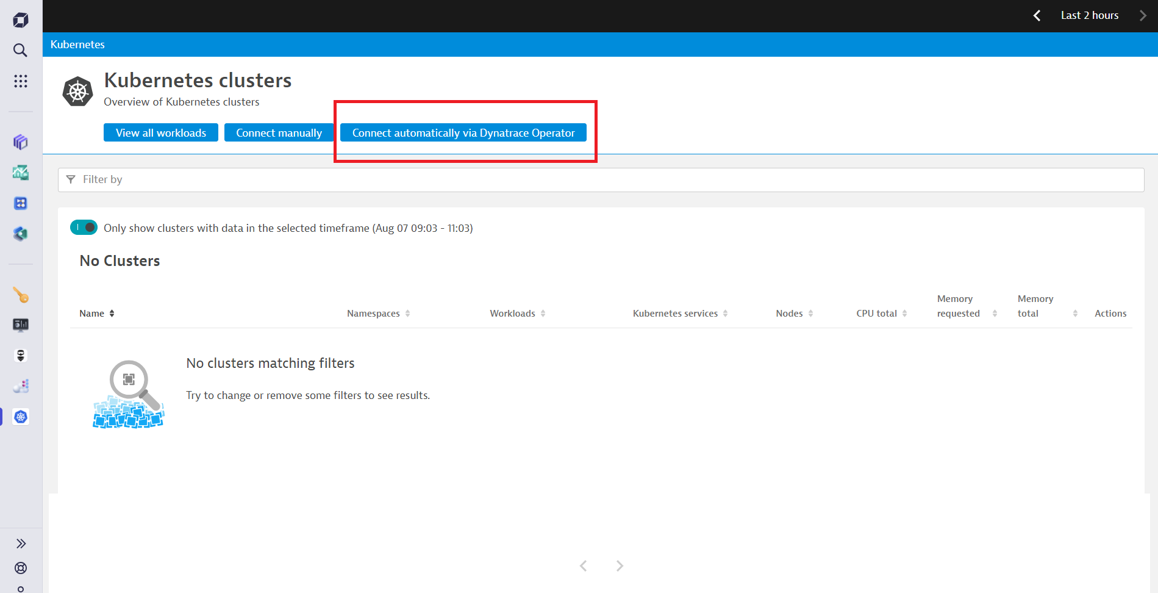Open the purple cube sidebar app
The width and height of the screenshot is (1158, 593).
21,142
